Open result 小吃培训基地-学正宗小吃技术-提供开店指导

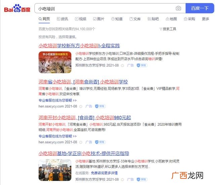click(84, 153)
